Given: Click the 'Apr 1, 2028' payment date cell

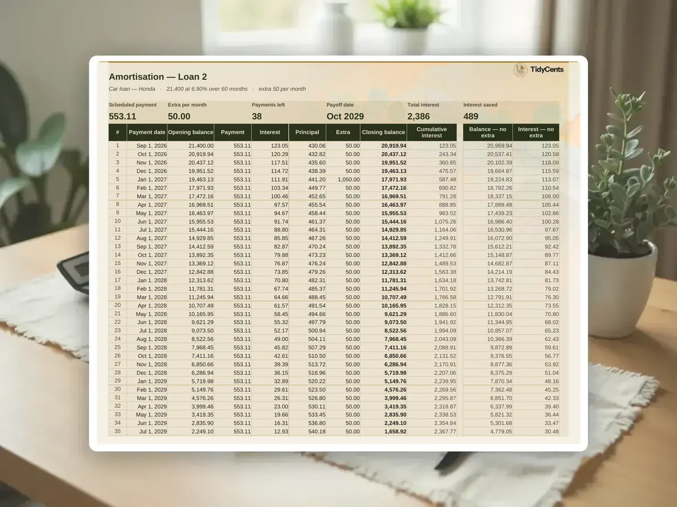Looking at the screenshot, I should (x=147, y=305).
